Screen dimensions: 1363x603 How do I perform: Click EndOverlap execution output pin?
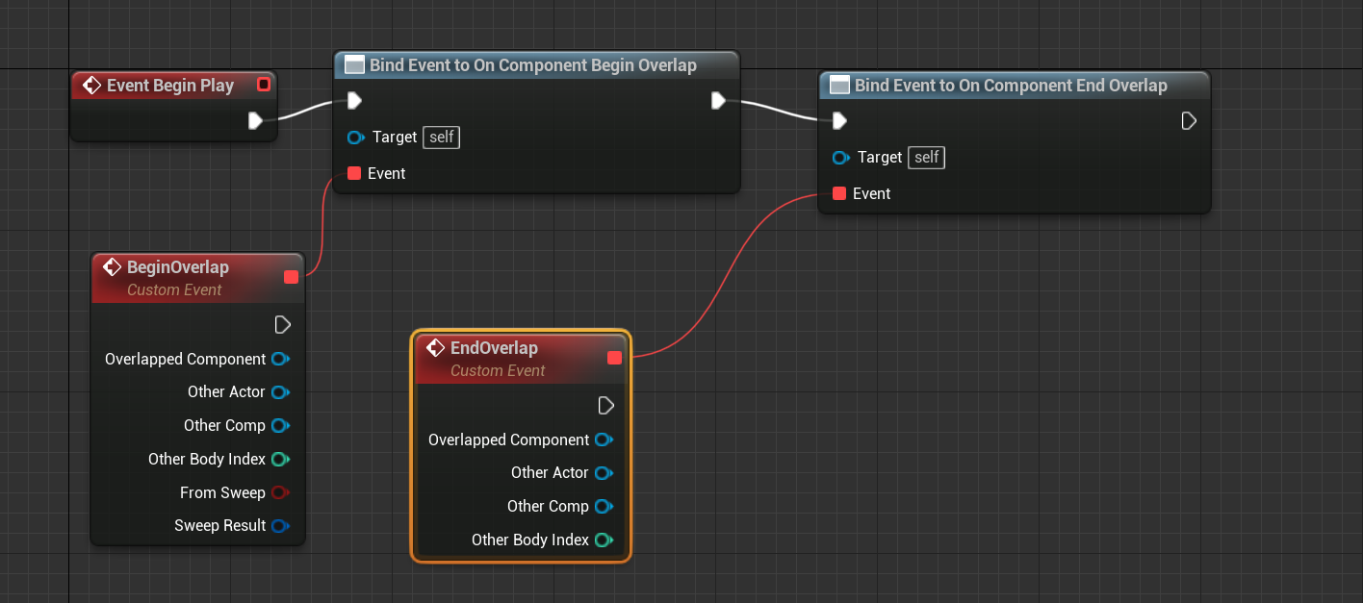pyautogui.click(x=606, y=405)
